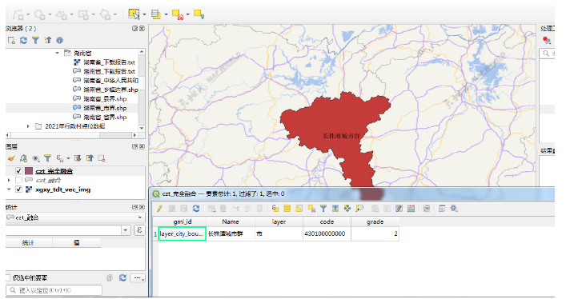566x299 pixels.
Task: Click the Name column header
Action: click(x=231, y=221)
